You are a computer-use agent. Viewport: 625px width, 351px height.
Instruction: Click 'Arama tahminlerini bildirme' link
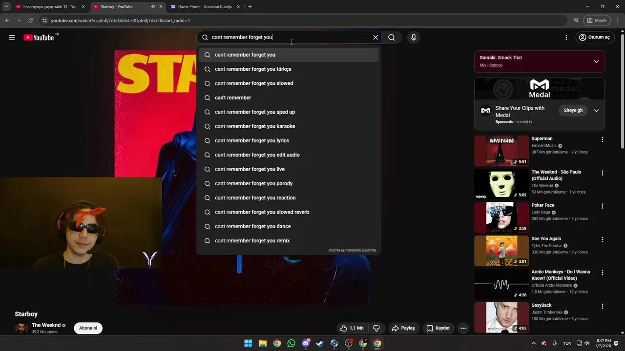(x=352, y=250)
